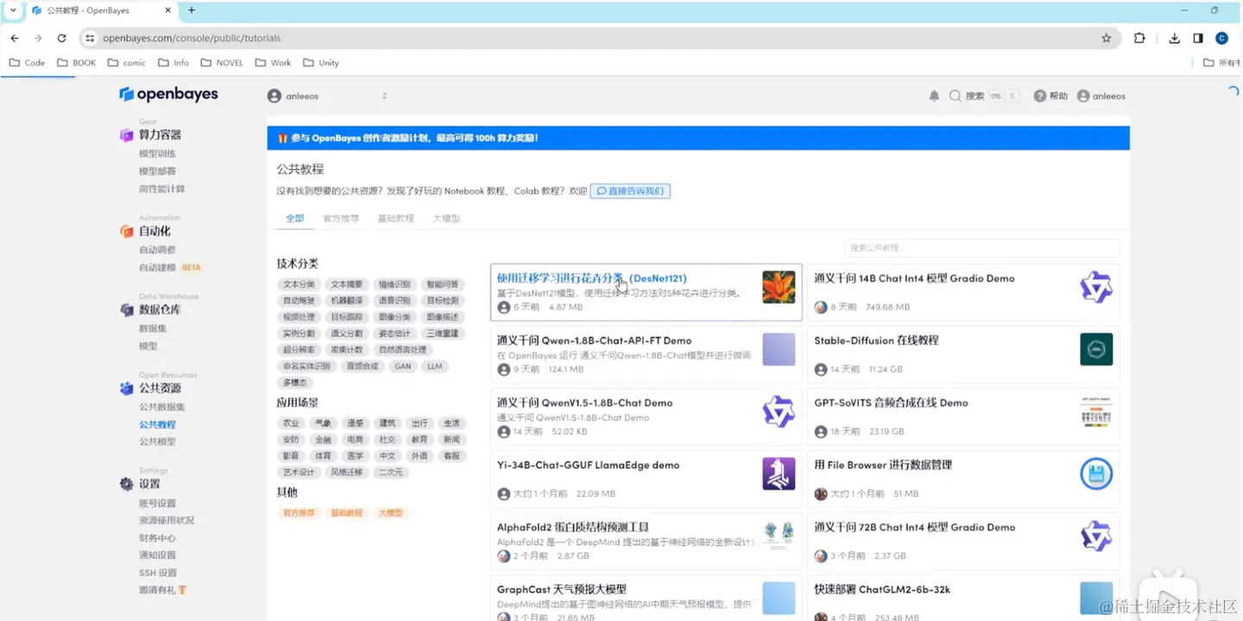Reload the page in browser
This screenshot has width=1243, height=621.
(61, 38)
